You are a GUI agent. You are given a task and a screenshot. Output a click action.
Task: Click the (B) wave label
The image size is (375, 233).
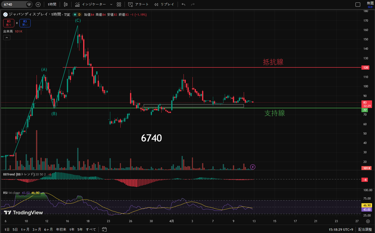click(x=54, y=114)
